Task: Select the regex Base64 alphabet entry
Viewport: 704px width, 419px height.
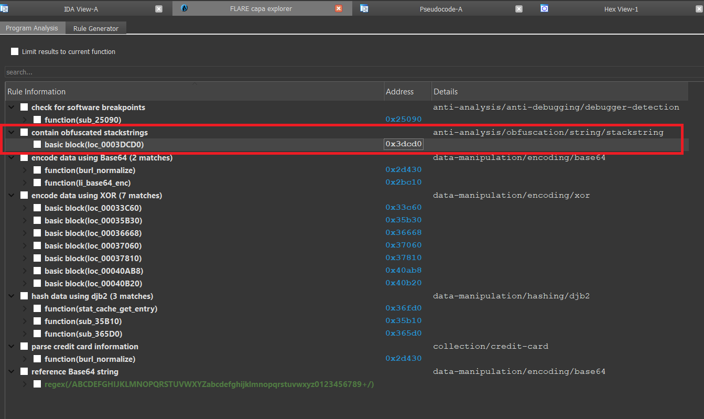Action: (x=209, y=384)
